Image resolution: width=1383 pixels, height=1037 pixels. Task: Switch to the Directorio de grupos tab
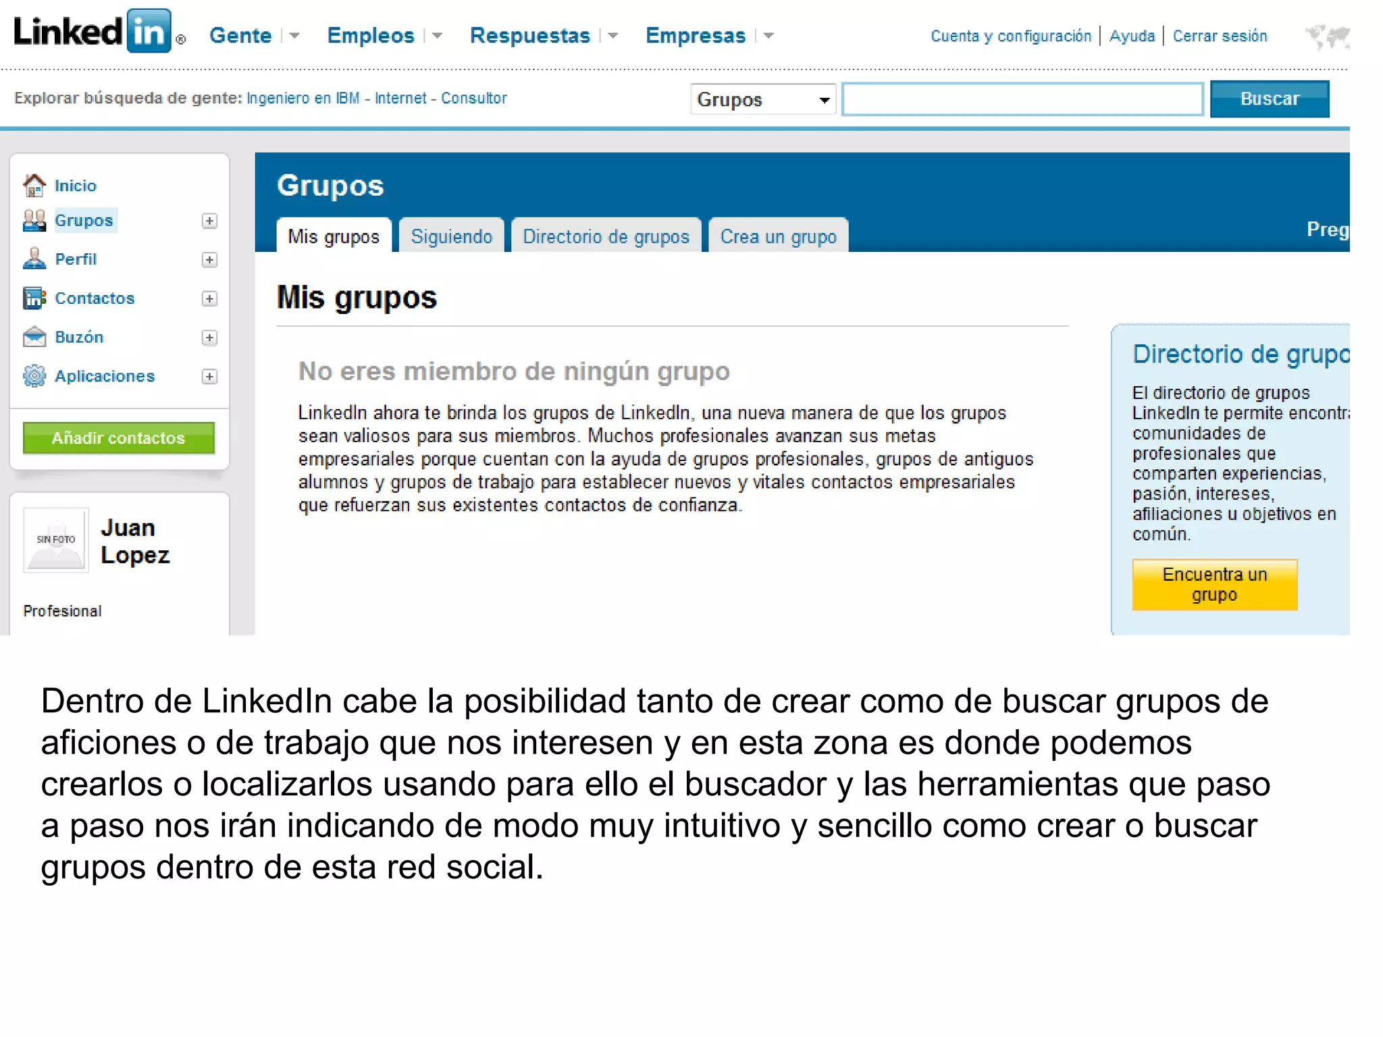(x=606, y=236)
